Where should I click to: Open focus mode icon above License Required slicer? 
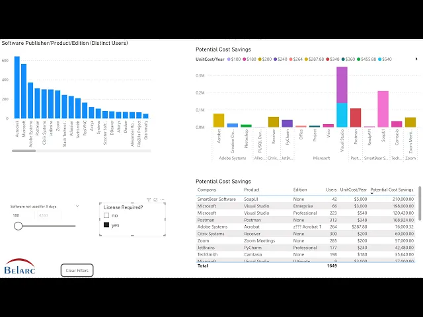[155, 199]
